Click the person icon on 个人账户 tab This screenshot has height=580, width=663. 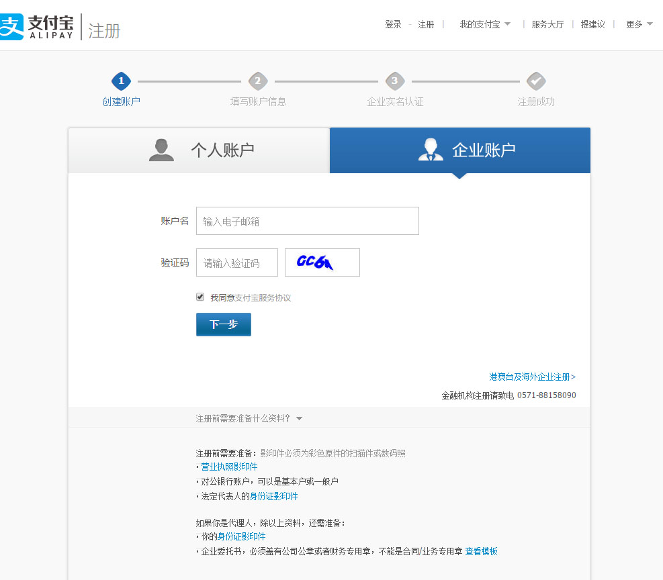point(161,150)
